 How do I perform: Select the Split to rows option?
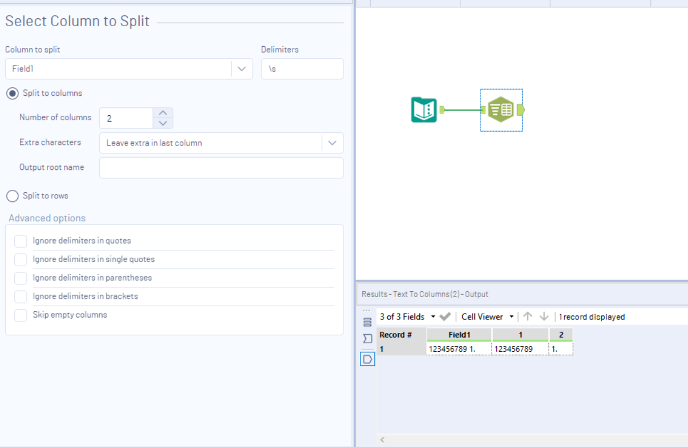13,196
